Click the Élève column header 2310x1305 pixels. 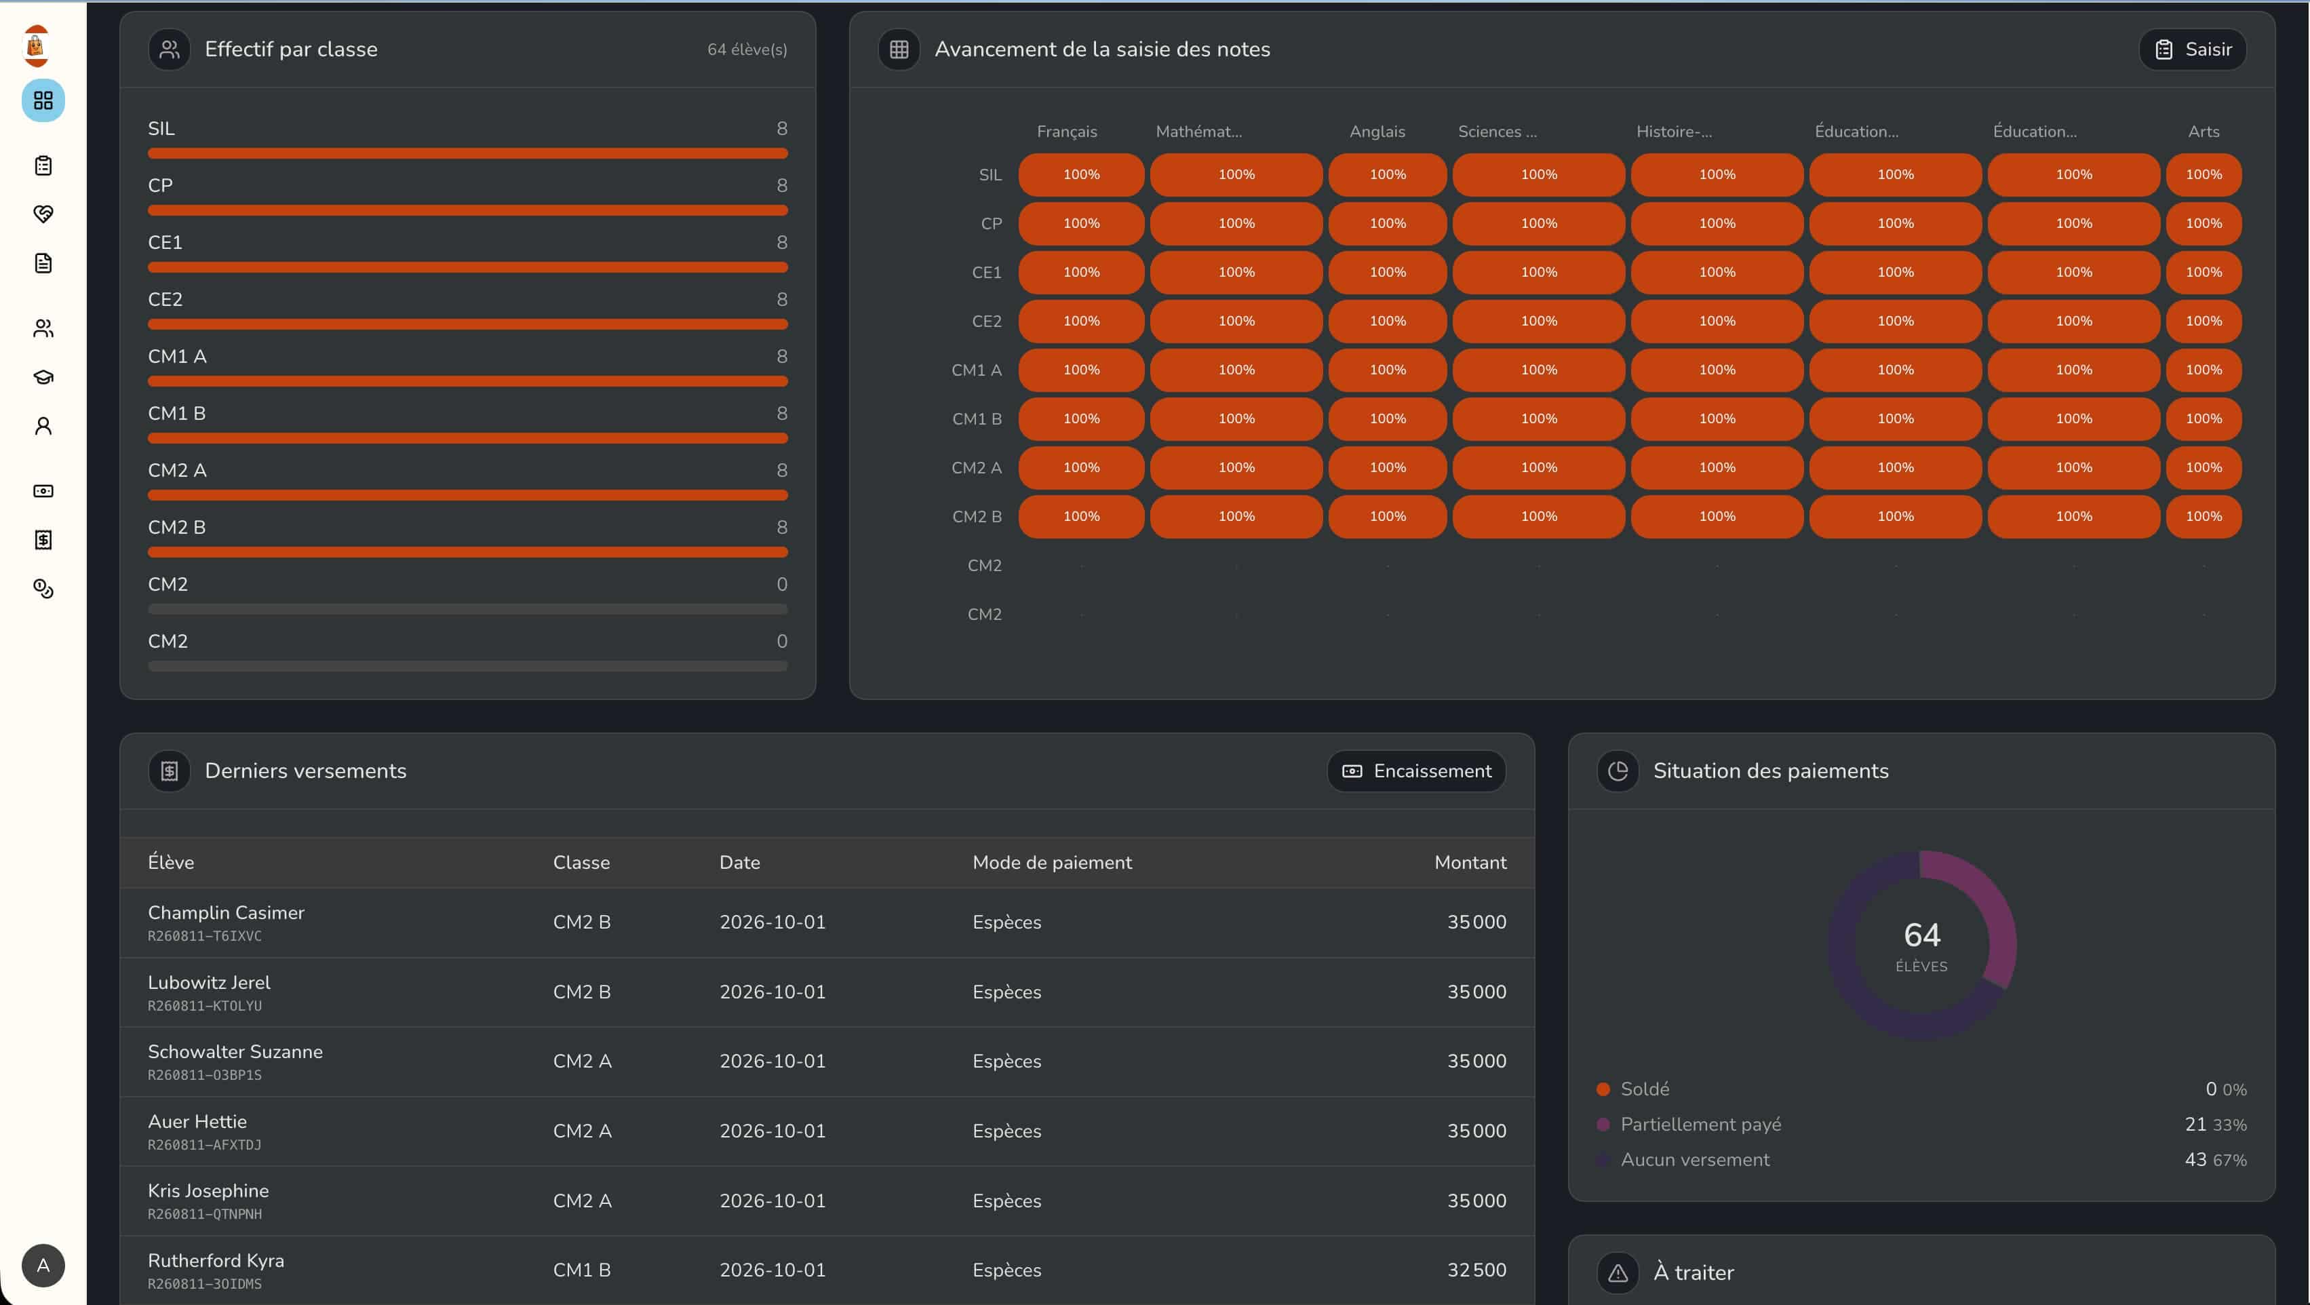(170, 862)
